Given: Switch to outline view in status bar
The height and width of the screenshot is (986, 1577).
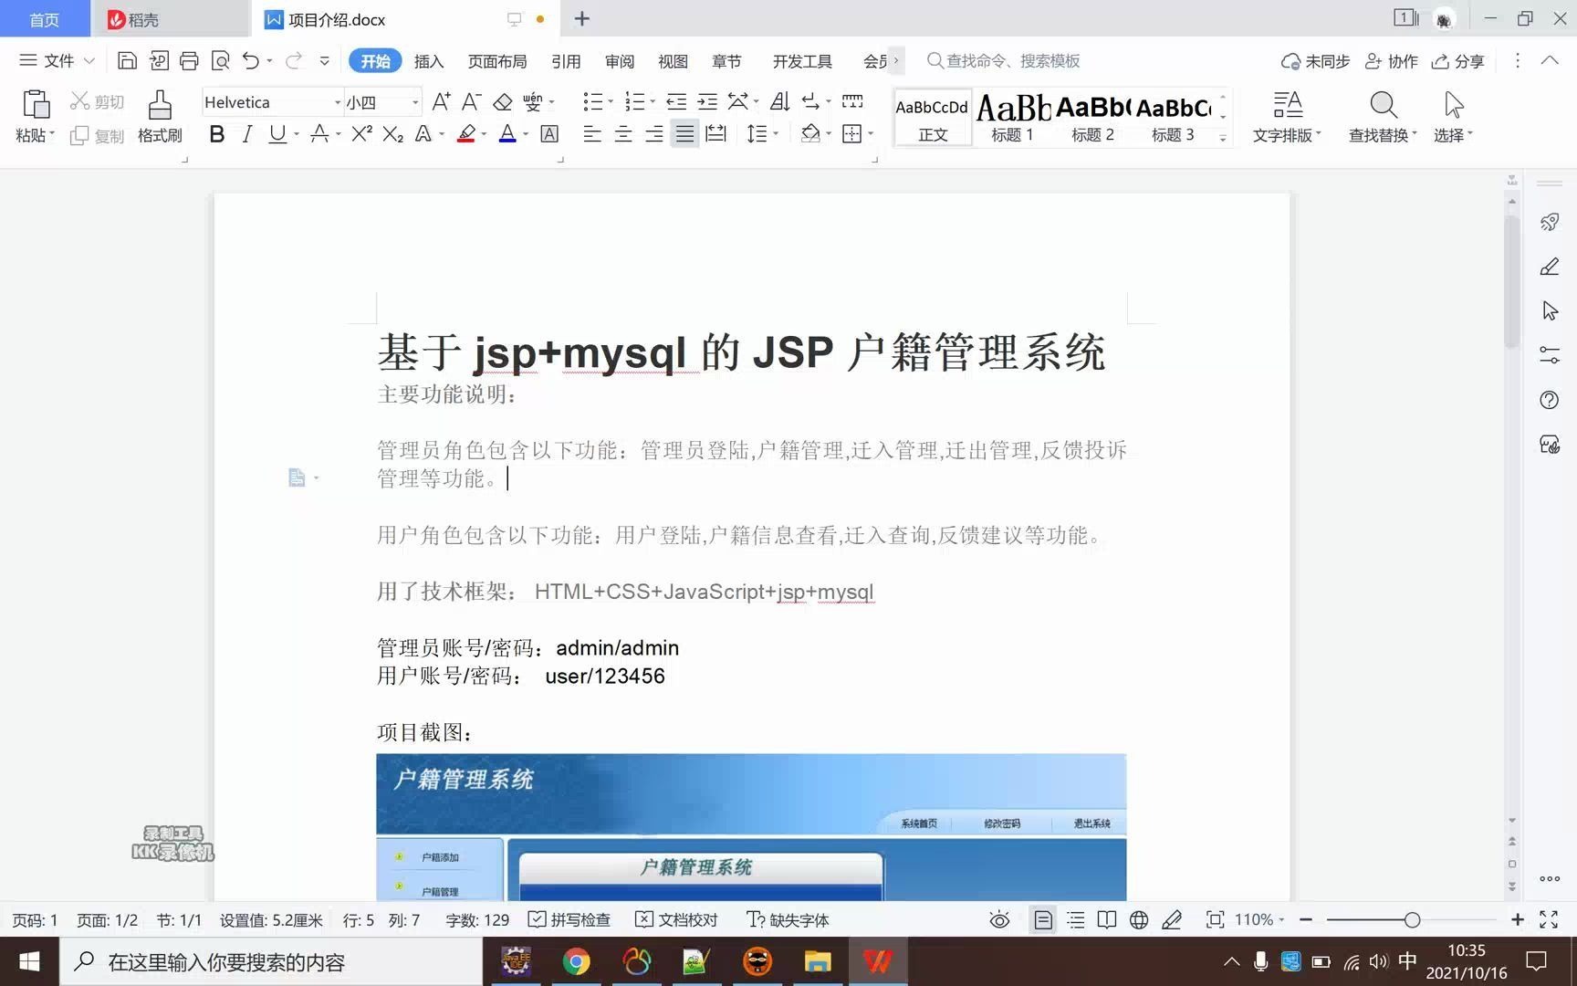Looking at the screenshot, I should click(x=1076, y=919).
